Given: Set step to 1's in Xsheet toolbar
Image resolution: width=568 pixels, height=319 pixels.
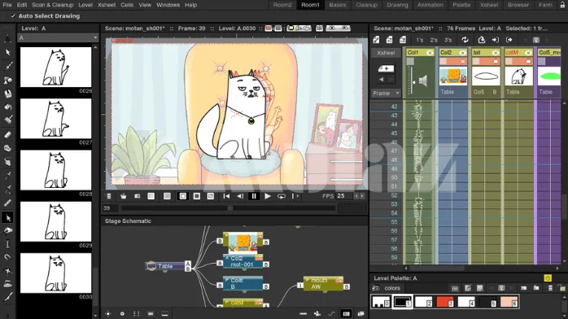Looking at the screenshot, I should point(420,40).
